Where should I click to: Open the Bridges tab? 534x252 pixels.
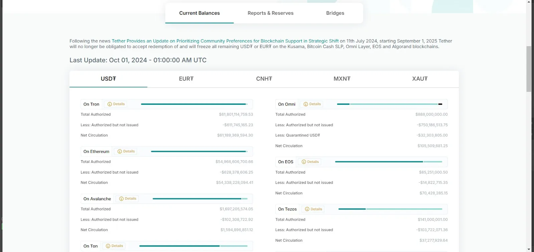(x=335, y=13)
